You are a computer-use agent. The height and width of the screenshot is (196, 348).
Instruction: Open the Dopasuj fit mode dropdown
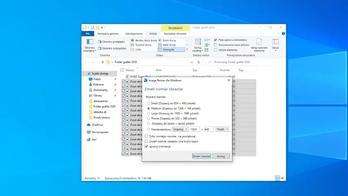pyautogui.click(x=181, y=129)
